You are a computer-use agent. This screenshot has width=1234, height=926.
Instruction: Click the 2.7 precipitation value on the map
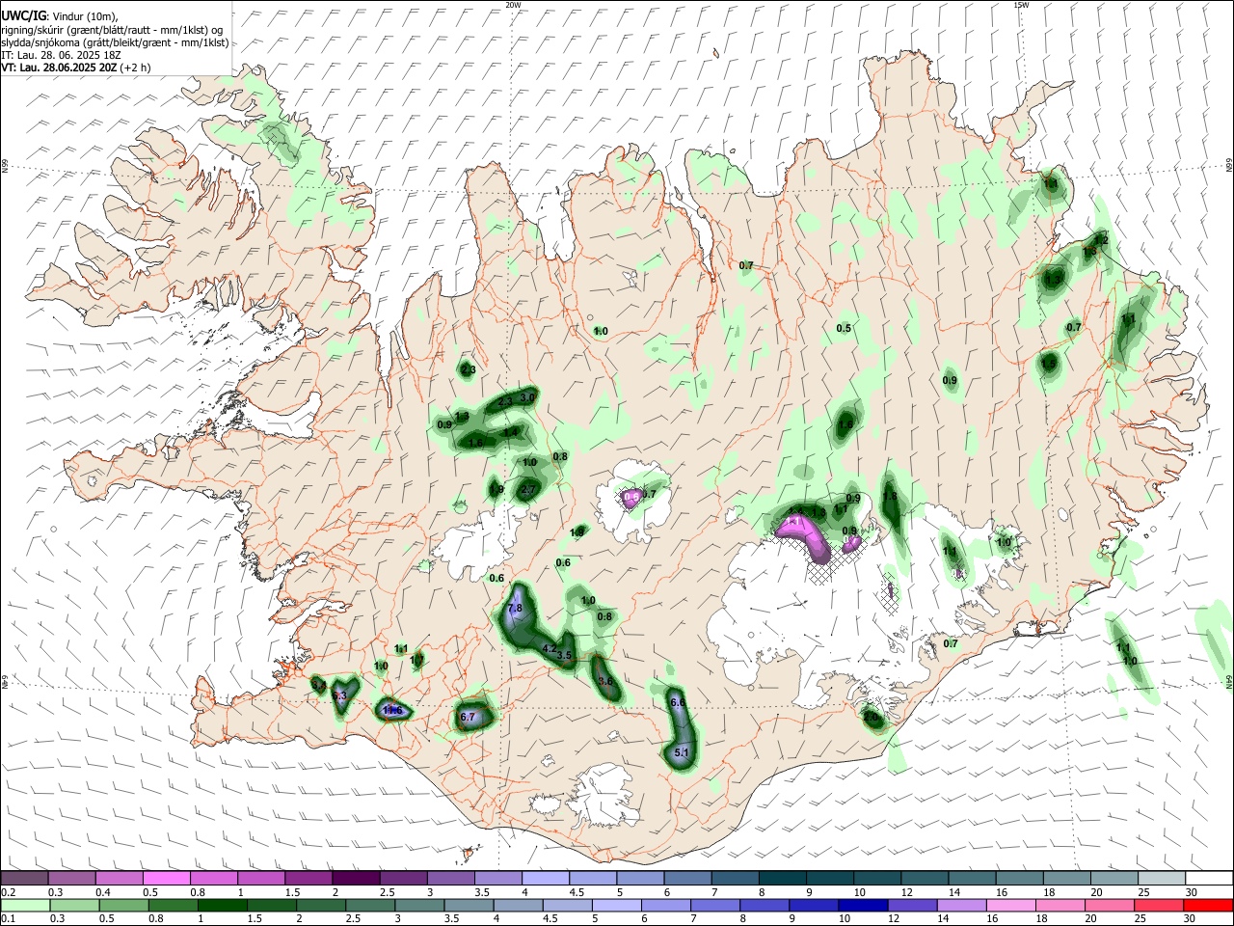point(527,491)
